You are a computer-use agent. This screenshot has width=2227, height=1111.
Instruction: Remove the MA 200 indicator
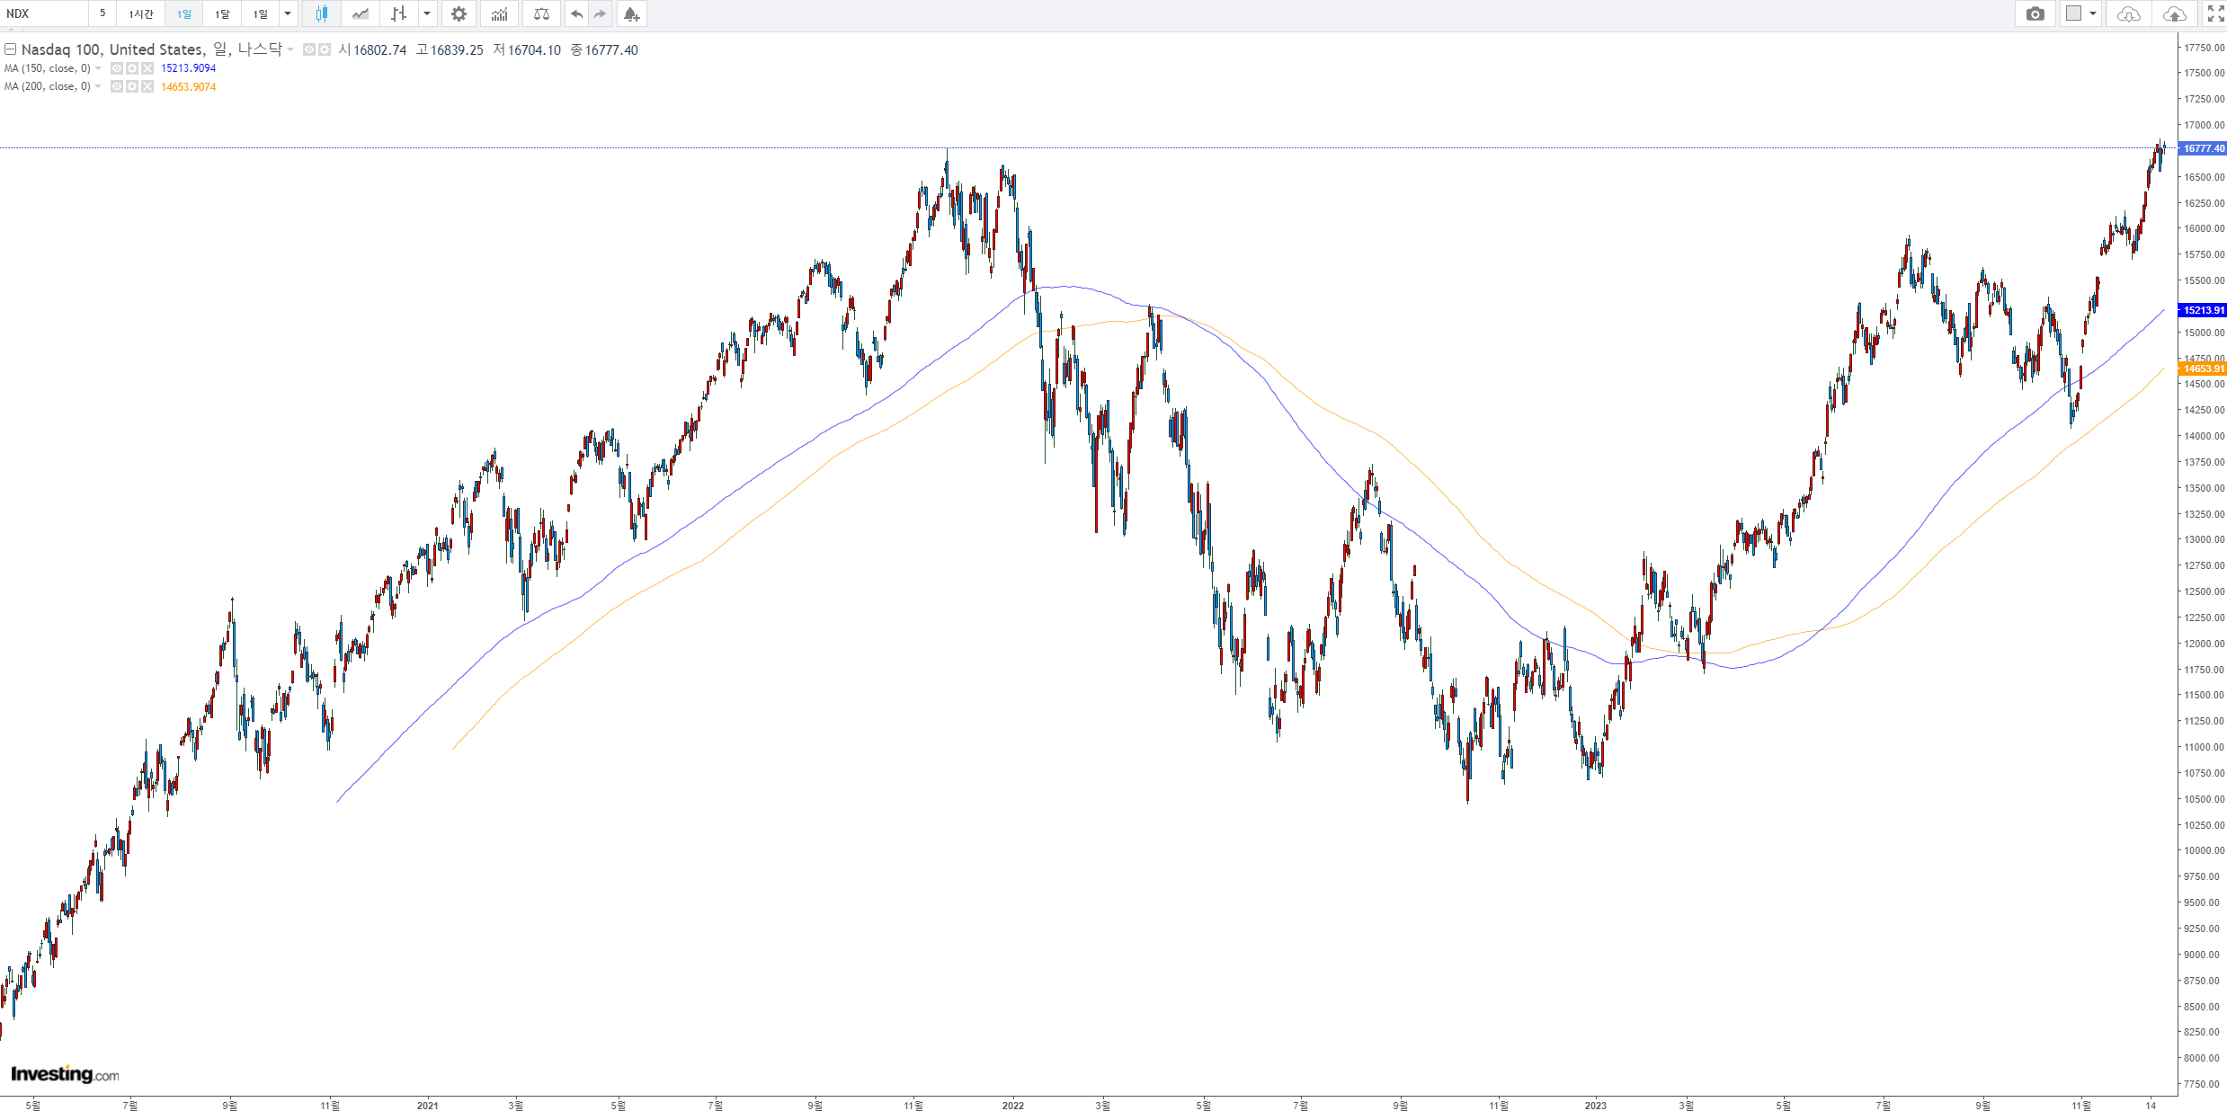(147, 87)
